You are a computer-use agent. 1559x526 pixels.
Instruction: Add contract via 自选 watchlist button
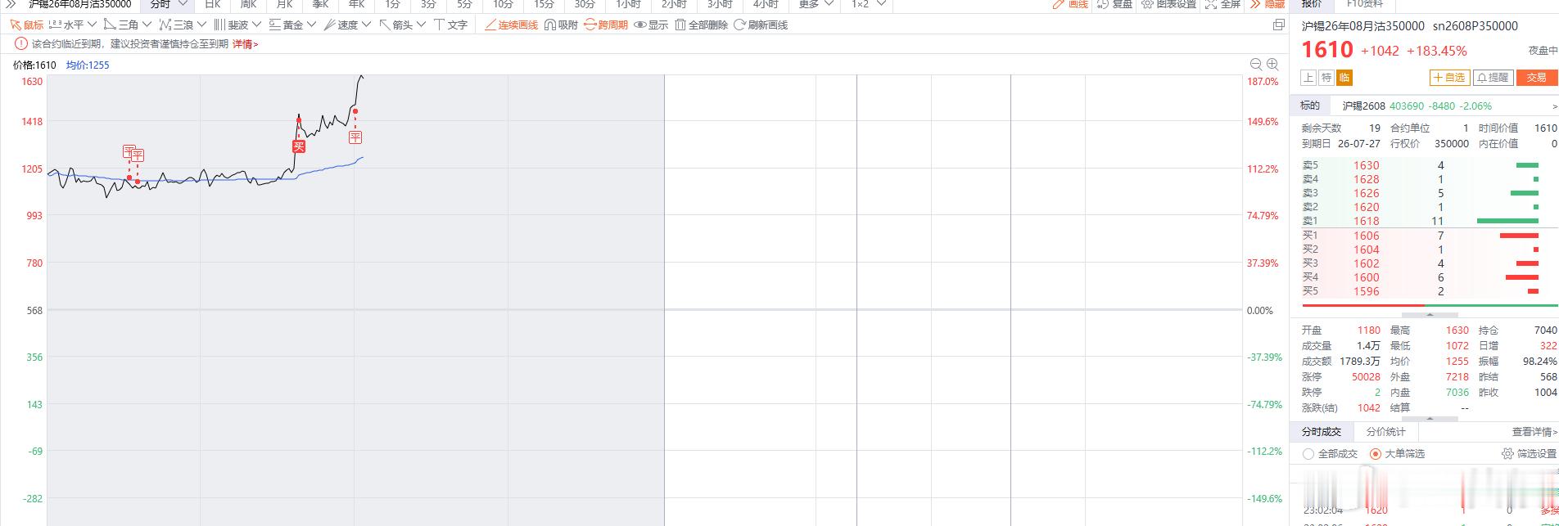[x=1449, y=78]
